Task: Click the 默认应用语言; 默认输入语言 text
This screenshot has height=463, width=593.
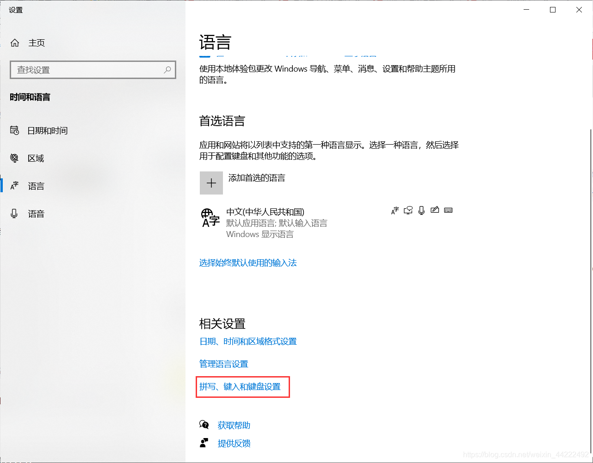Action: [277, 223]
